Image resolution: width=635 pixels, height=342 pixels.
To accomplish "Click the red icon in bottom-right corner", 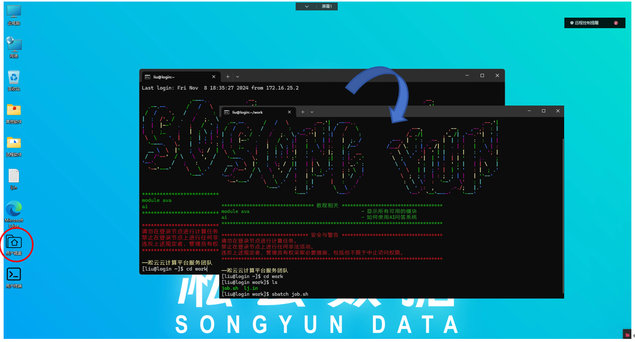I will click(x=627, y=335).
